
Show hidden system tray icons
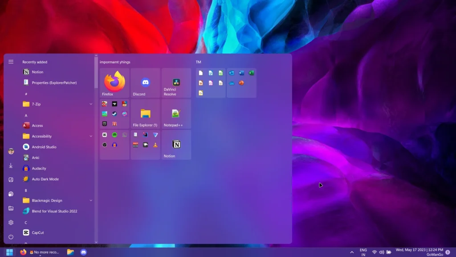[352, 252]
